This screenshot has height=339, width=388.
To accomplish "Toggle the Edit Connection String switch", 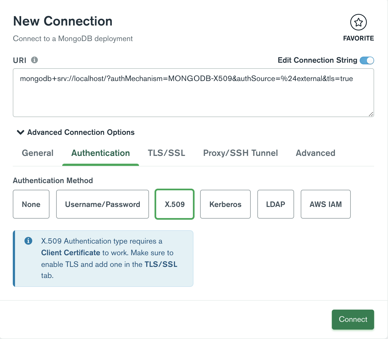I will [367, 60].
